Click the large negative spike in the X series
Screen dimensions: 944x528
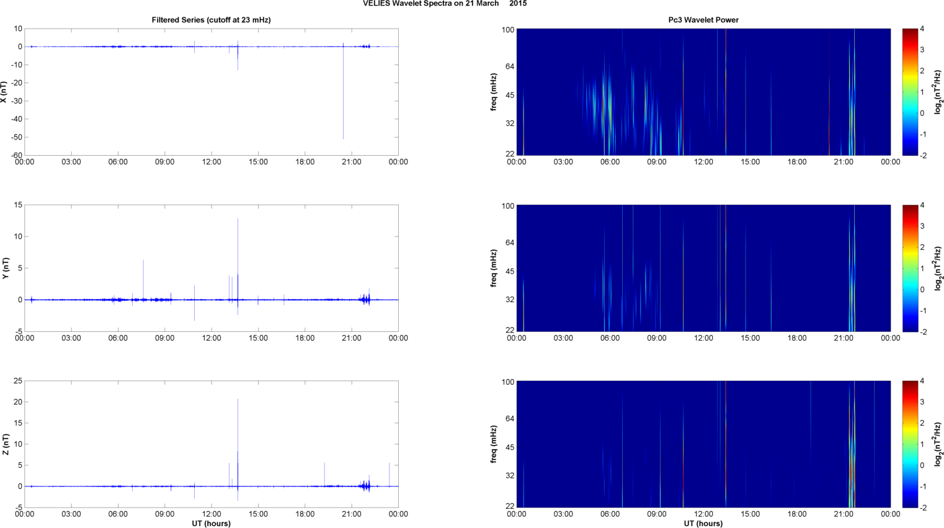pyautogui.click(x=343, y=93)
